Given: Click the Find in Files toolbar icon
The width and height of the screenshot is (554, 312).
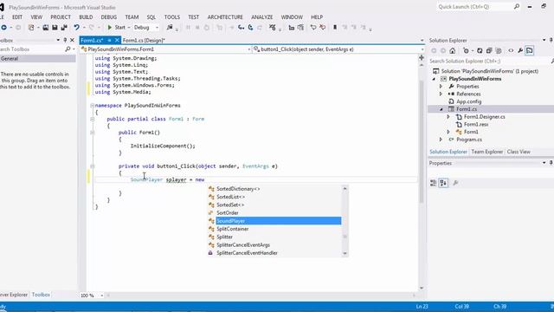Looking at the screenshot, I should (x=170, y=27).
